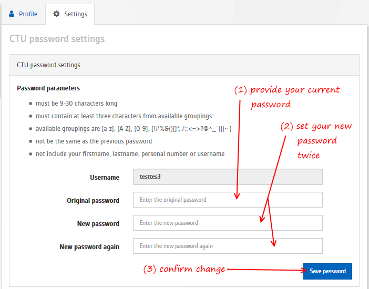Screen dimensions: 369x289
Task: Click the same as previous password rule
Action: [94, 141]
